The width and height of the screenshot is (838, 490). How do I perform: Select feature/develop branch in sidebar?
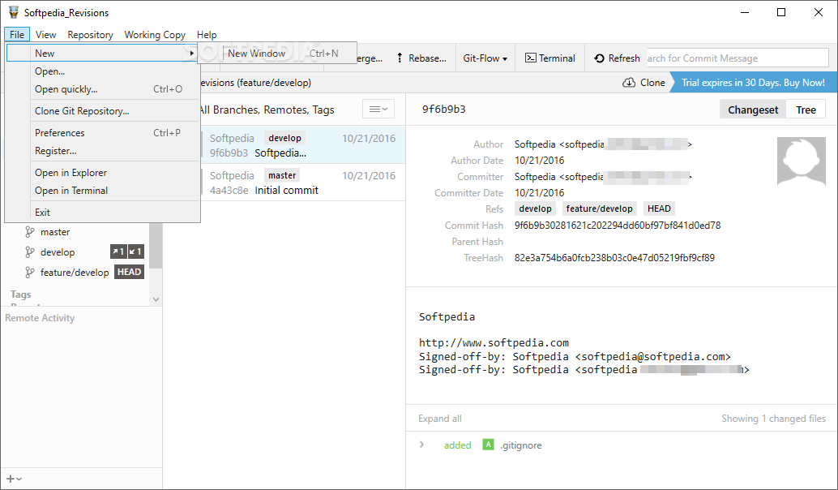click(x=75, y=273)
